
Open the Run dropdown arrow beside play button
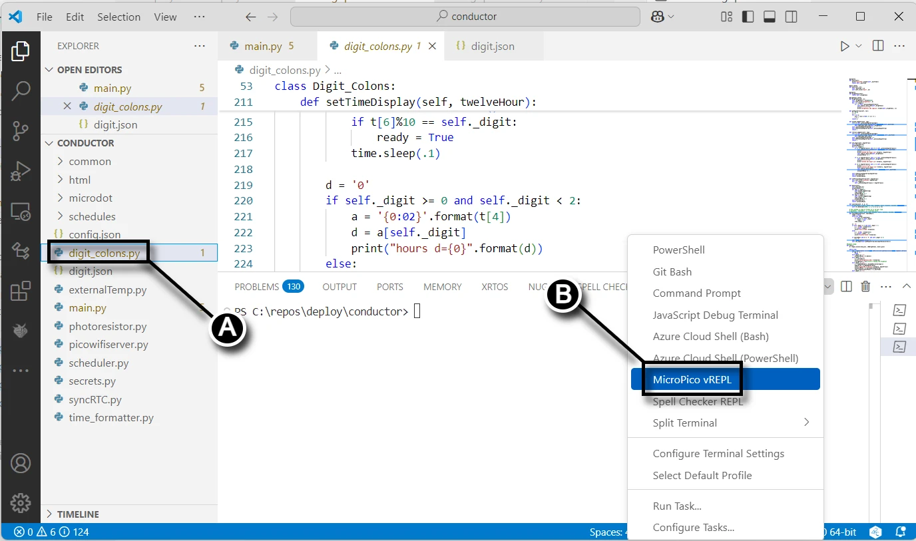(x=859, y=46)
